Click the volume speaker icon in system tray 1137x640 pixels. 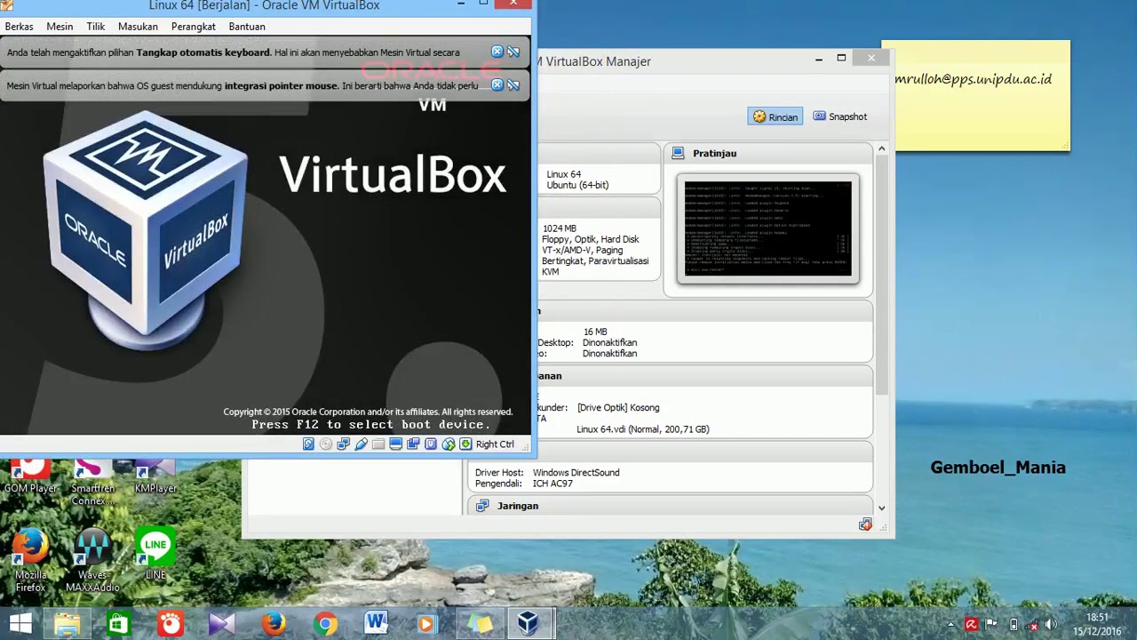(x=1051, y=624)
